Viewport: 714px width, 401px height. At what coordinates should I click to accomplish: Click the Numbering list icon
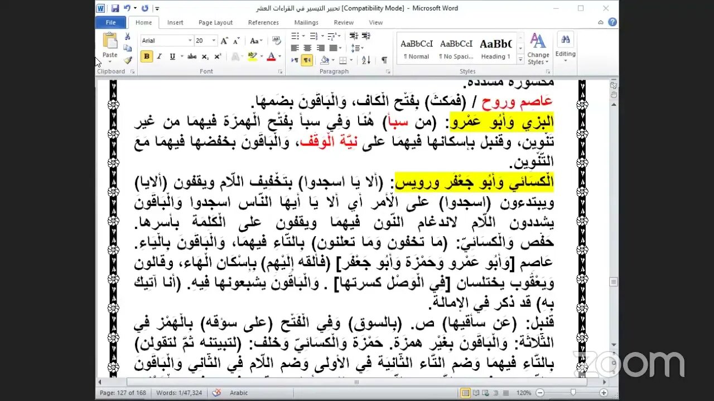pyautogui.click(x=314, y=36)
